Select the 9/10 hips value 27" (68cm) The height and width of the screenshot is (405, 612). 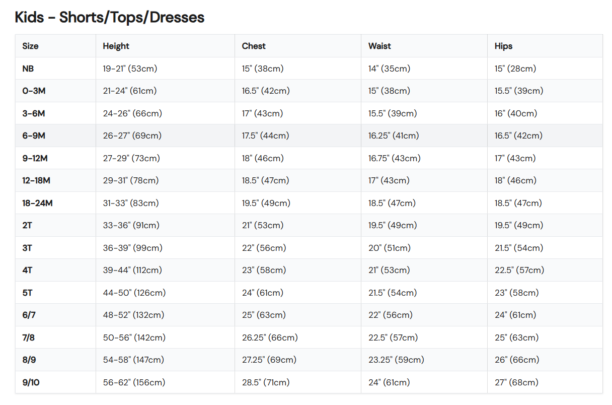(x=516, y=382)
